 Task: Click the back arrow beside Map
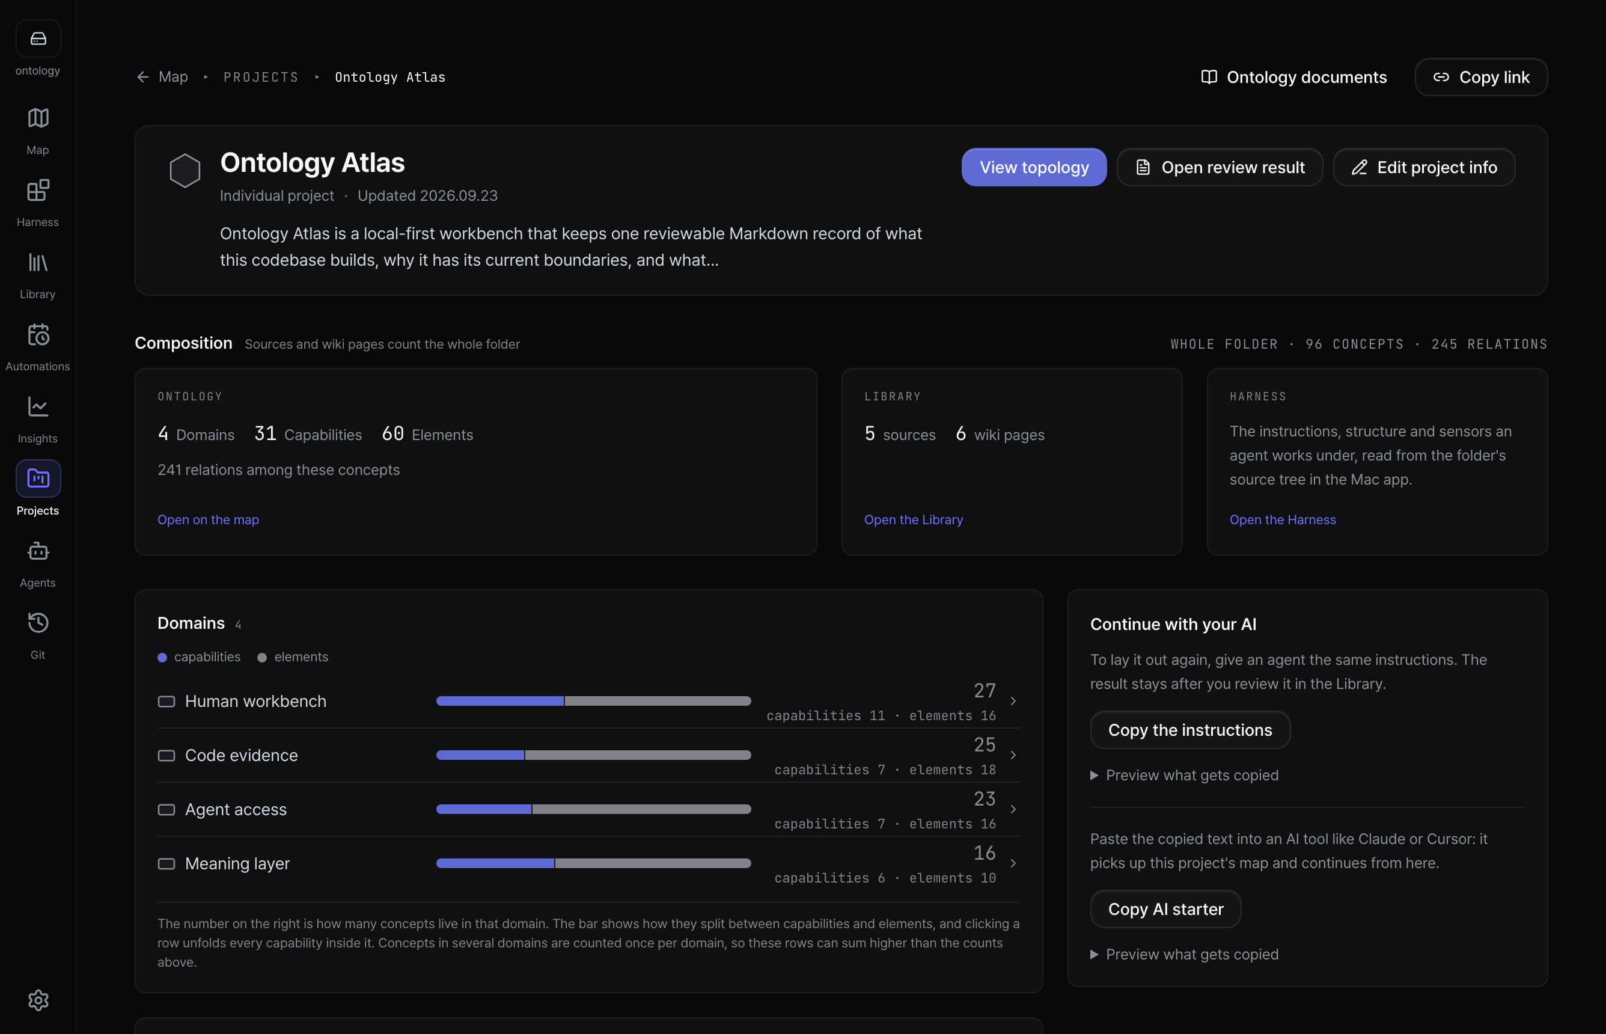pos(143,77)
